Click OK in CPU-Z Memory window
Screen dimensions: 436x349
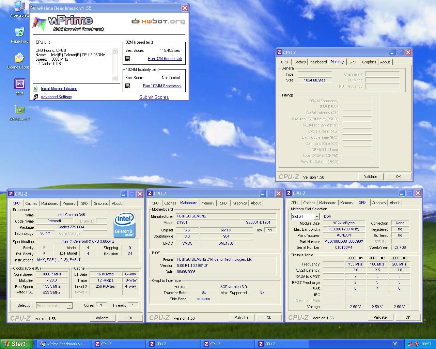point(398,177)
